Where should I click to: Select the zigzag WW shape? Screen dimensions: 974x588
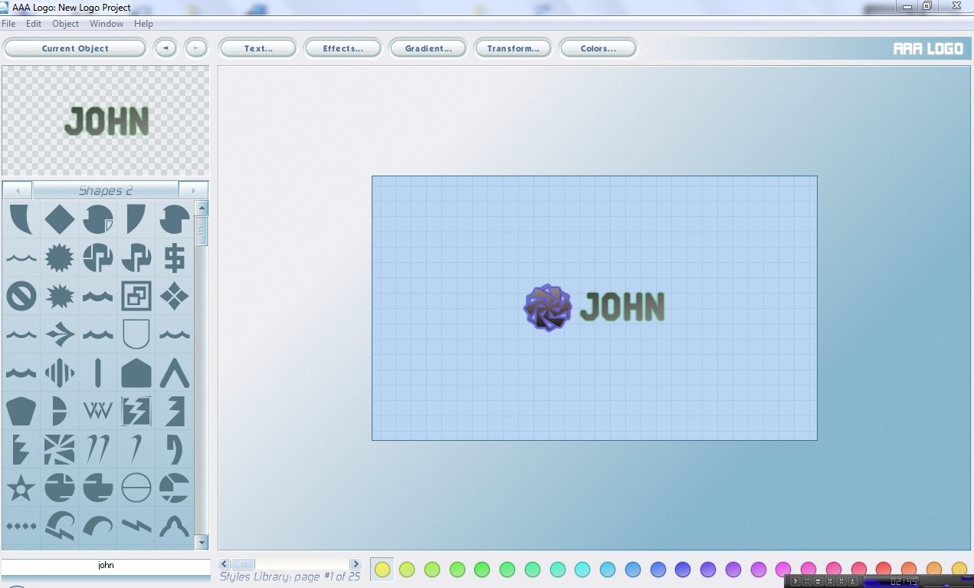click(x=98, y=411)
